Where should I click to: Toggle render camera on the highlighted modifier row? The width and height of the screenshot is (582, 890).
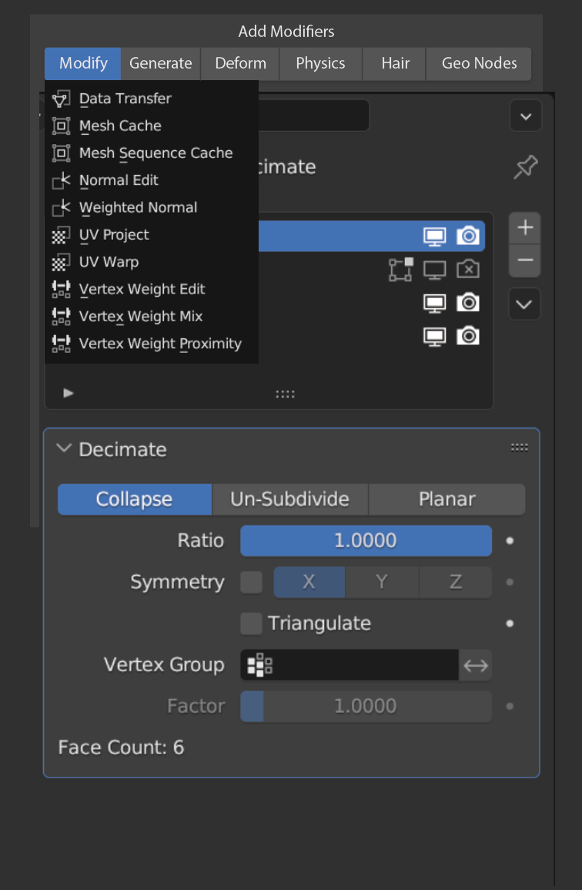(468, 236)
